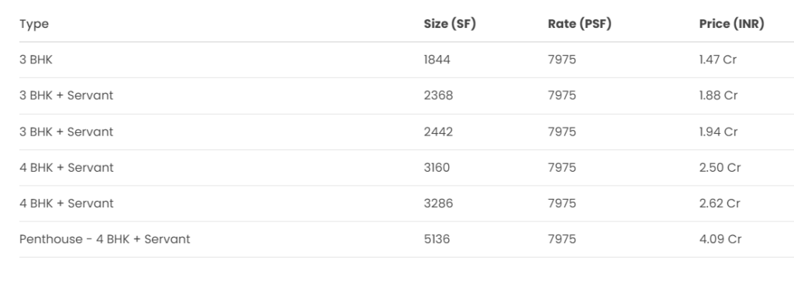Select 3 BHK + Servant with size 2368
The height and width of the screenshot is (284, 794).
[x=67, y=95]
